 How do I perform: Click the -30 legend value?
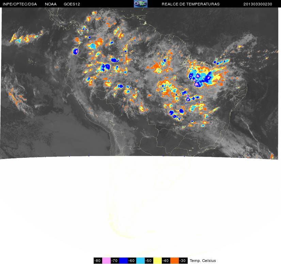click(x=183, y=261)
